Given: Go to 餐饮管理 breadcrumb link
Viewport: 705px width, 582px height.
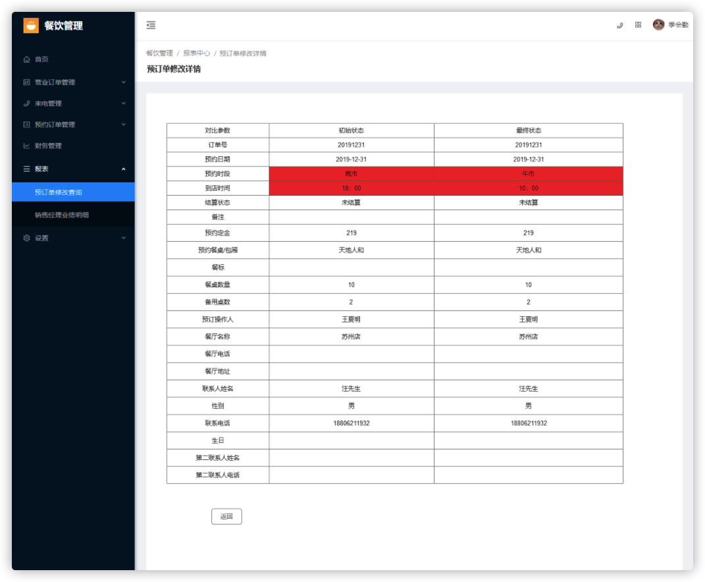Looking at the screenshot, I should [x=159, y=53].
